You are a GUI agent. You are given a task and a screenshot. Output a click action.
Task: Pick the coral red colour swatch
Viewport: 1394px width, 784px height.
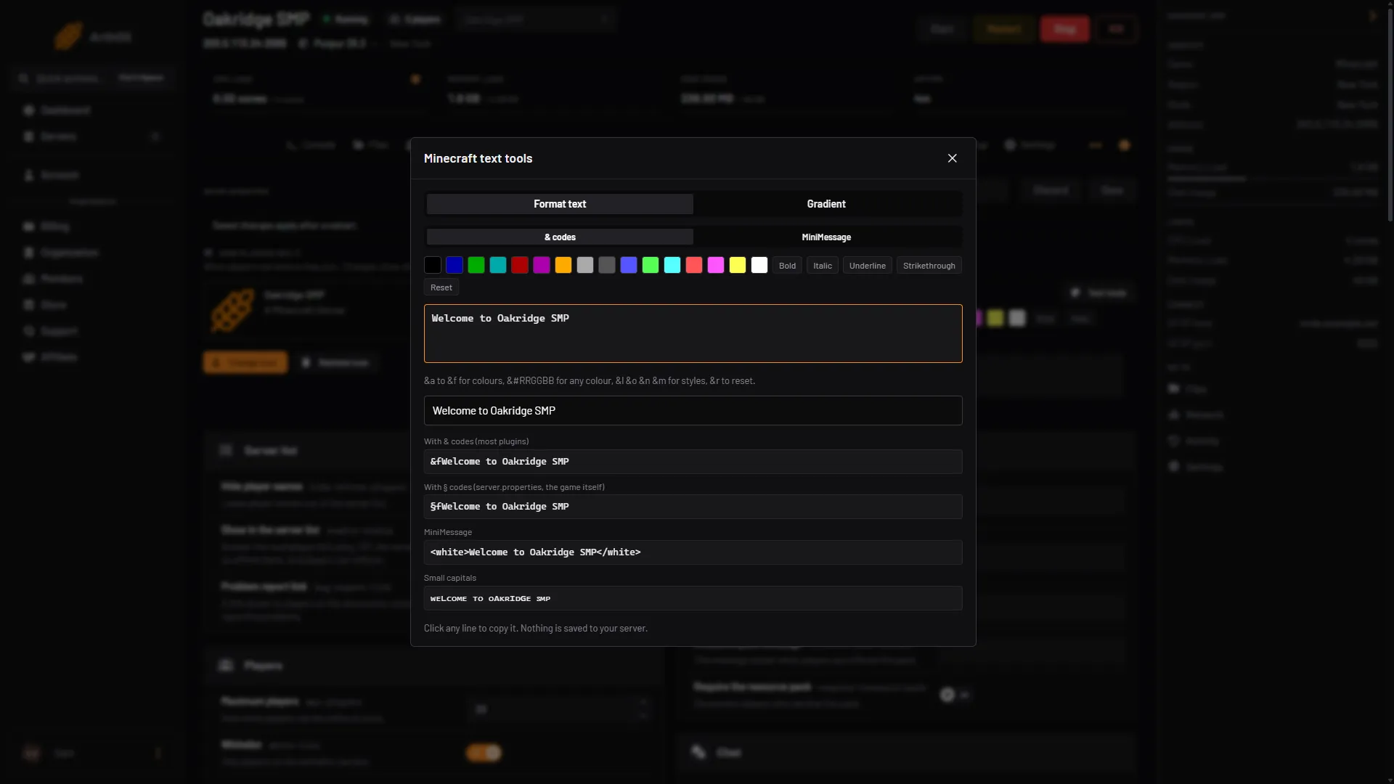[694, 266]
